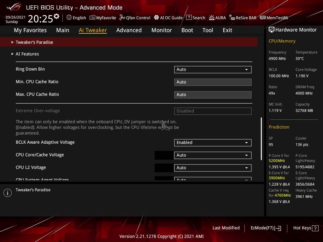323x242 pixels.
Task: Click the 30°C temperature value
Action: [x=300, y=59]
